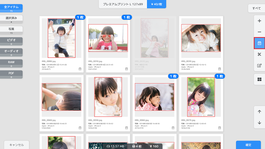
Task: Click the plus icon in right toolbar
Action: 259,21
